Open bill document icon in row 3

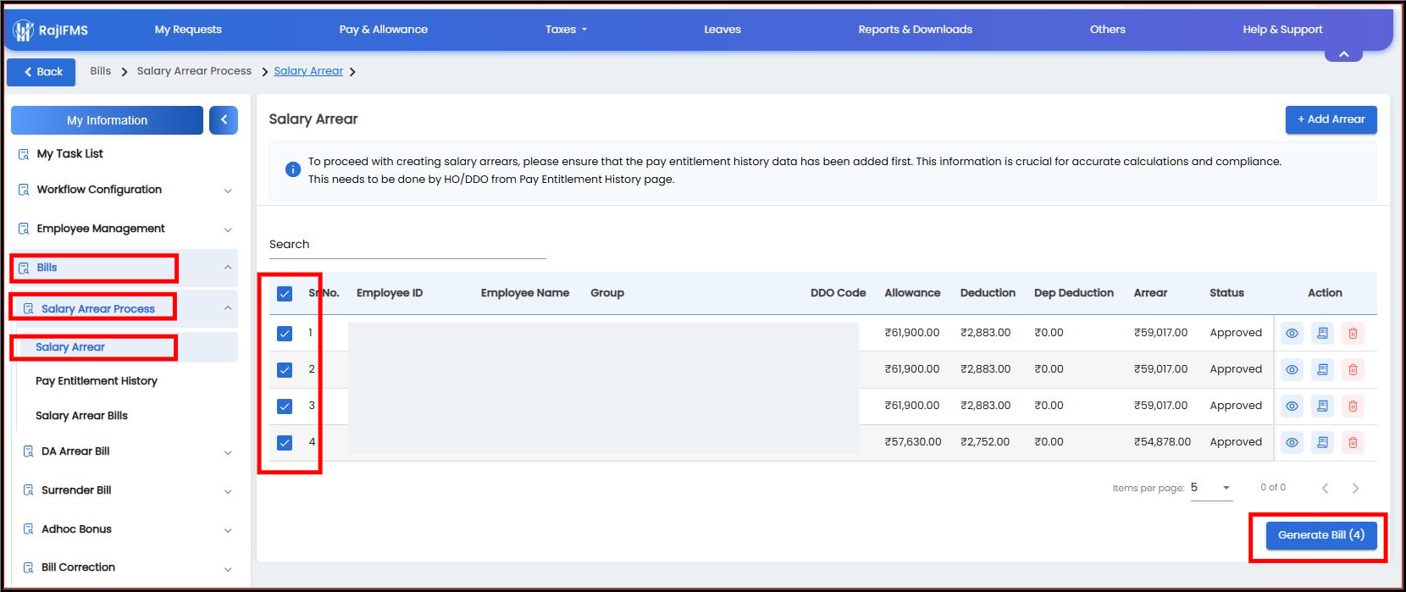pyautogui.click(x=1322, y=407)
